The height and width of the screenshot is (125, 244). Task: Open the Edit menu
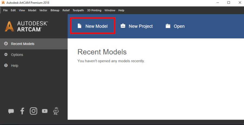13,10
